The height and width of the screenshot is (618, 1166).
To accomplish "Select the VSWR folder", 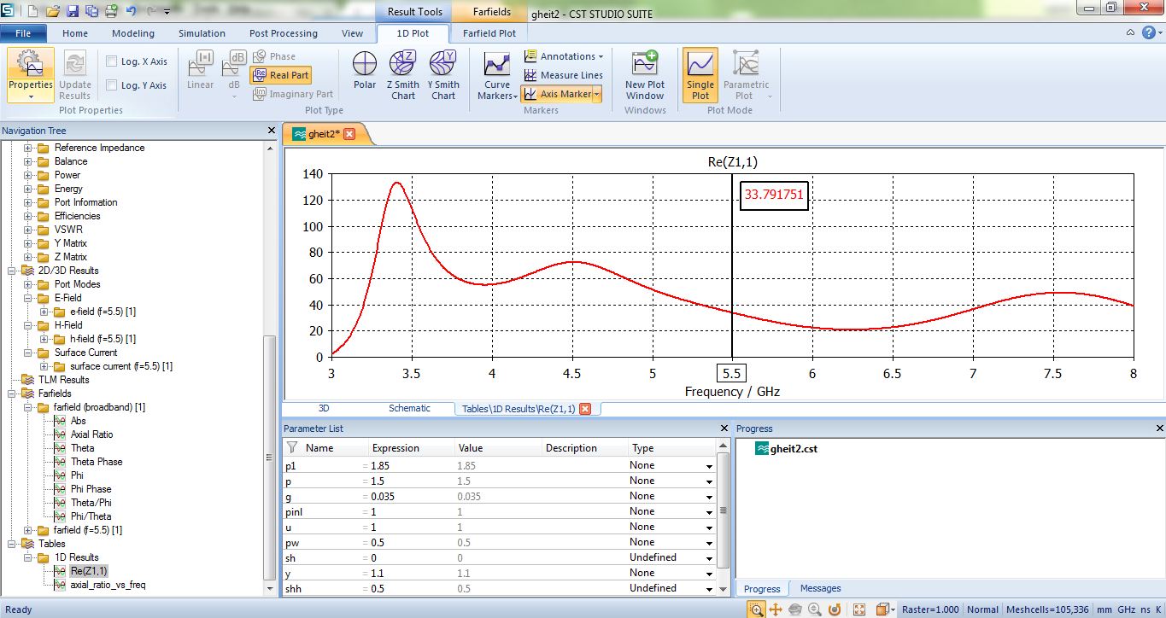I will (x=68, y=230).
